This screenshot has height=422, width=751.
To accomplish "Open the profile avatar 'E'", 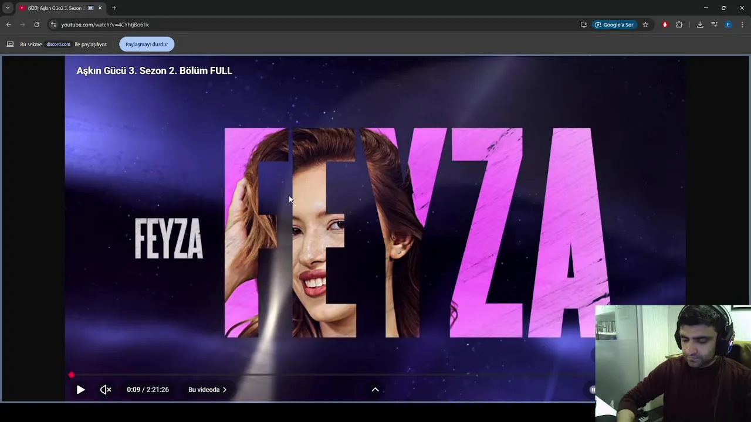I will click(x=728, y=25).
